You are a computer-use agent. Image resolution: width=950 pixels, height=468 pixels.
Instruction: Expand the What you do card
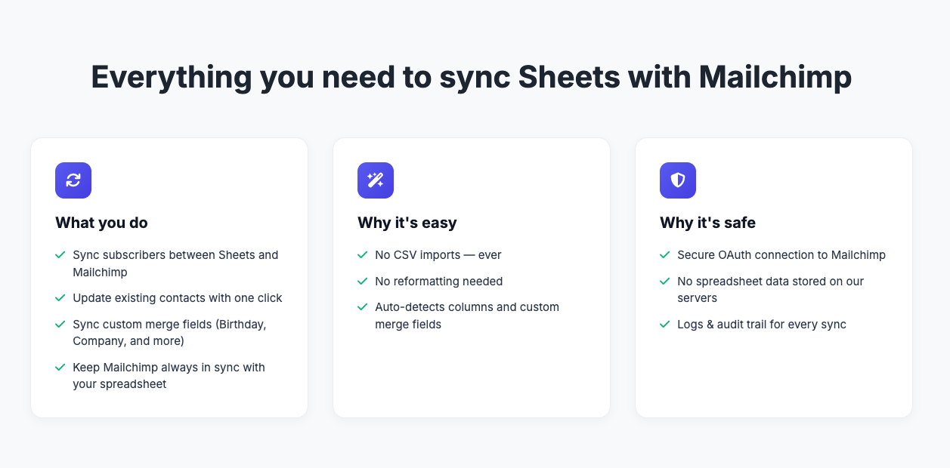pyautogui.click(x=169, y=277)
